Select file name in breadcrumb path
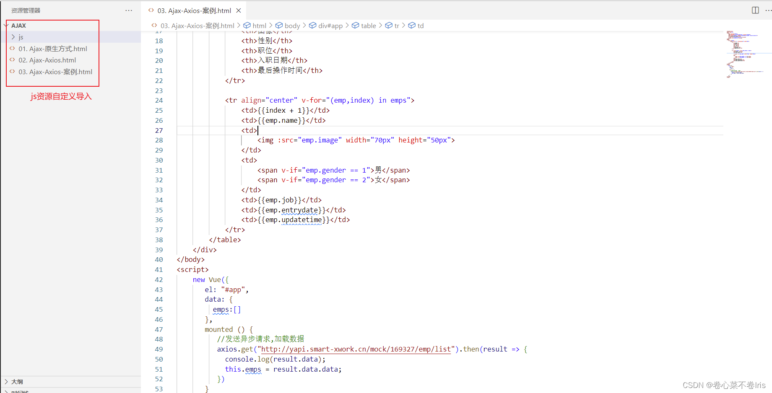The image size is (772, 393). tap(198, 26)
